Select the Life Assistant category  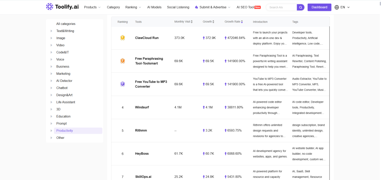coord(66,102)
